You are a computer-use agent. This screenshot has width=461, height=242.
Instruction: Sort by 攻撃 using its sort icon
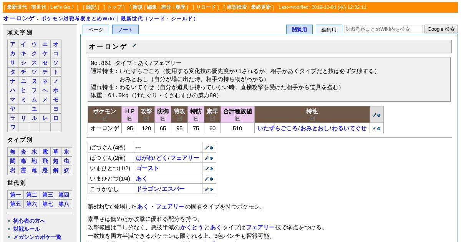click(x=146, y=118)
